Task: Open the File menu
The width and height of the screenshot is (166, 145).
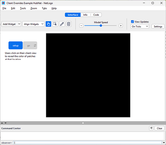Action: pos(4,8)
